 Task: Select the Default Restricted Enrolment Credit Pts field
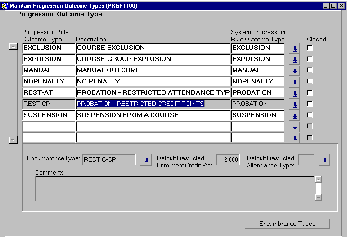[228, 160]
